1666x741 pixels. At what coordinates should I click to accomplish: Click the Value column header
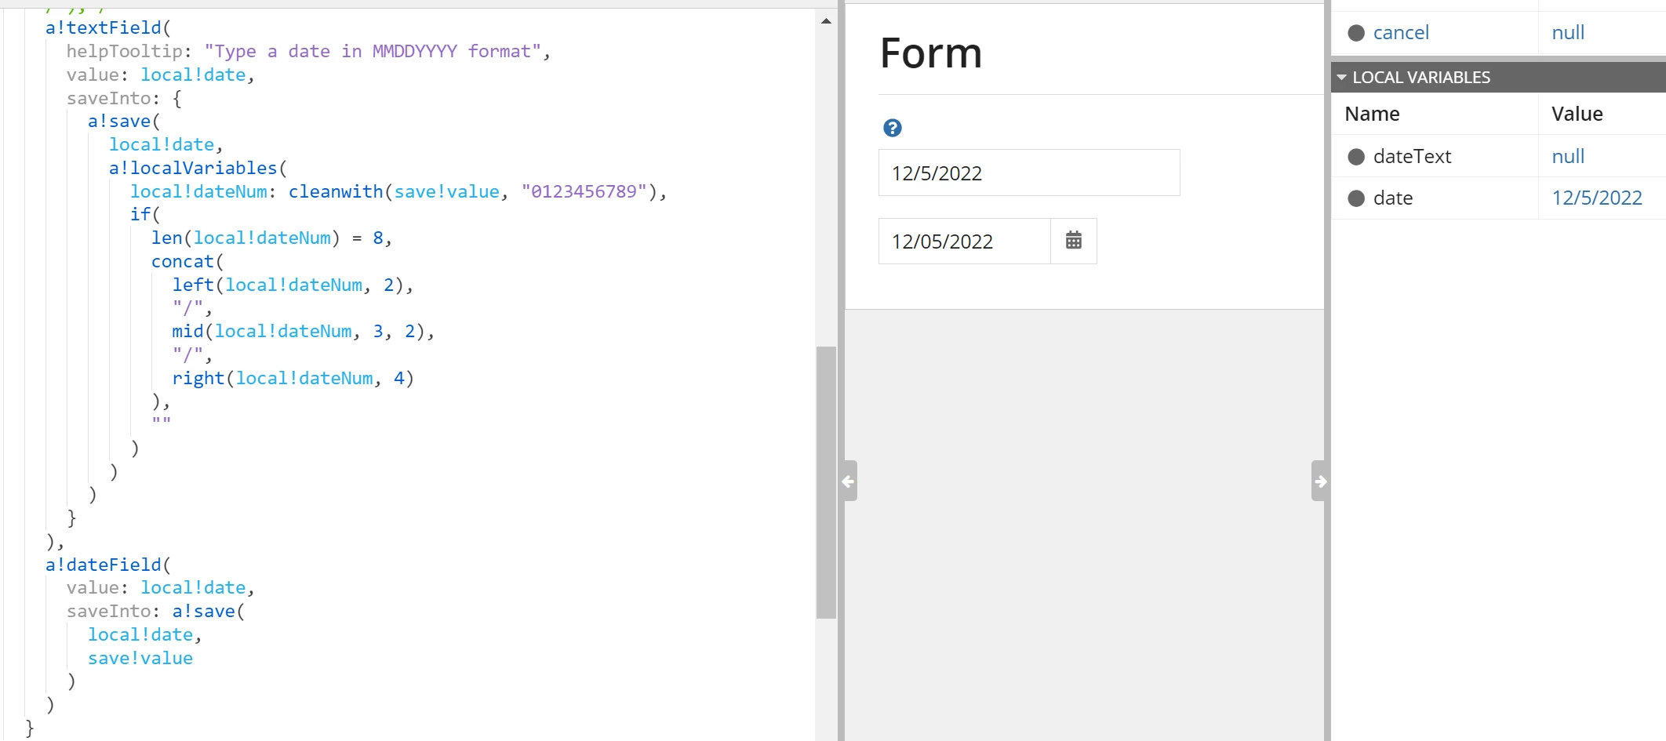click(1577, 114)
